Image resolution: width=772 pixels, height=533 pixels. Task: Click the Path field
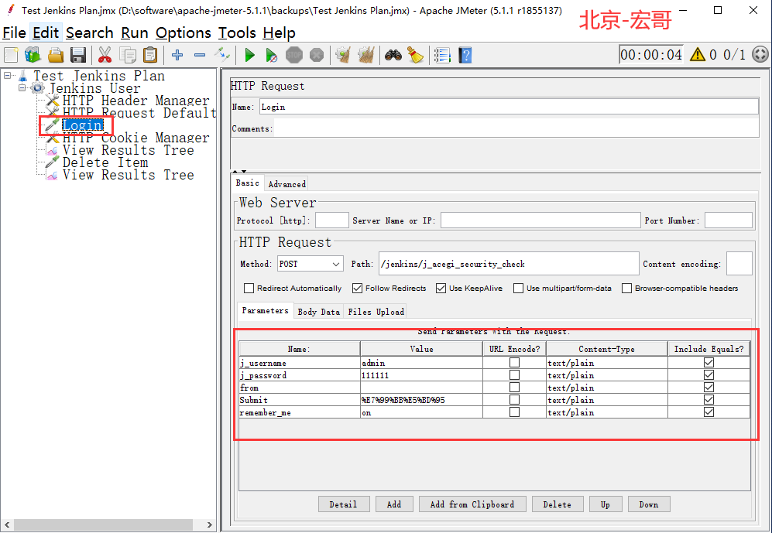[x=509, y=264]
